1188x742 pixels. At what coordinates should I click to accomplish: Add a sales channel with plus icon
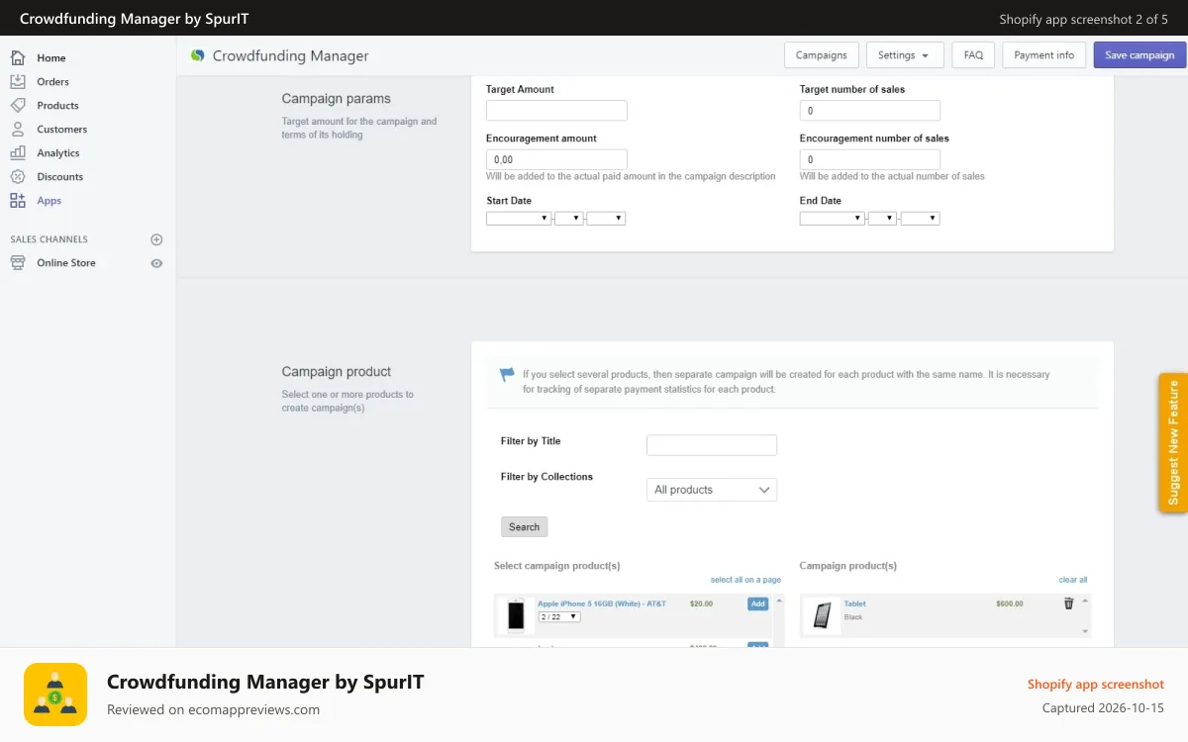[156, 239]
